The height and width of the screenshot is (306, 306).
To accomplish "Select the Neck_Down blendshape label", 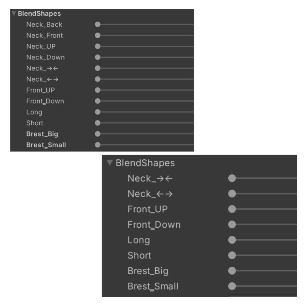I will [45, 57].
